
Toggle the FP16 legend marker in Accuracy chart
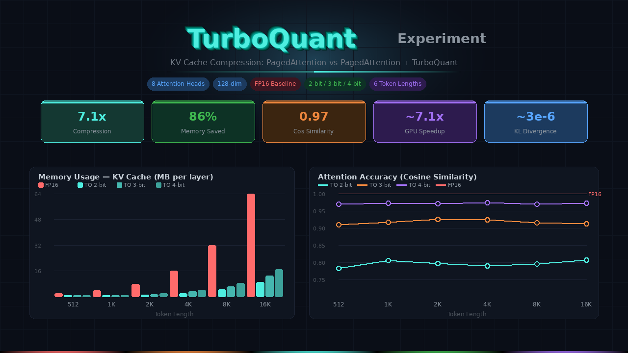pos(441,185)
